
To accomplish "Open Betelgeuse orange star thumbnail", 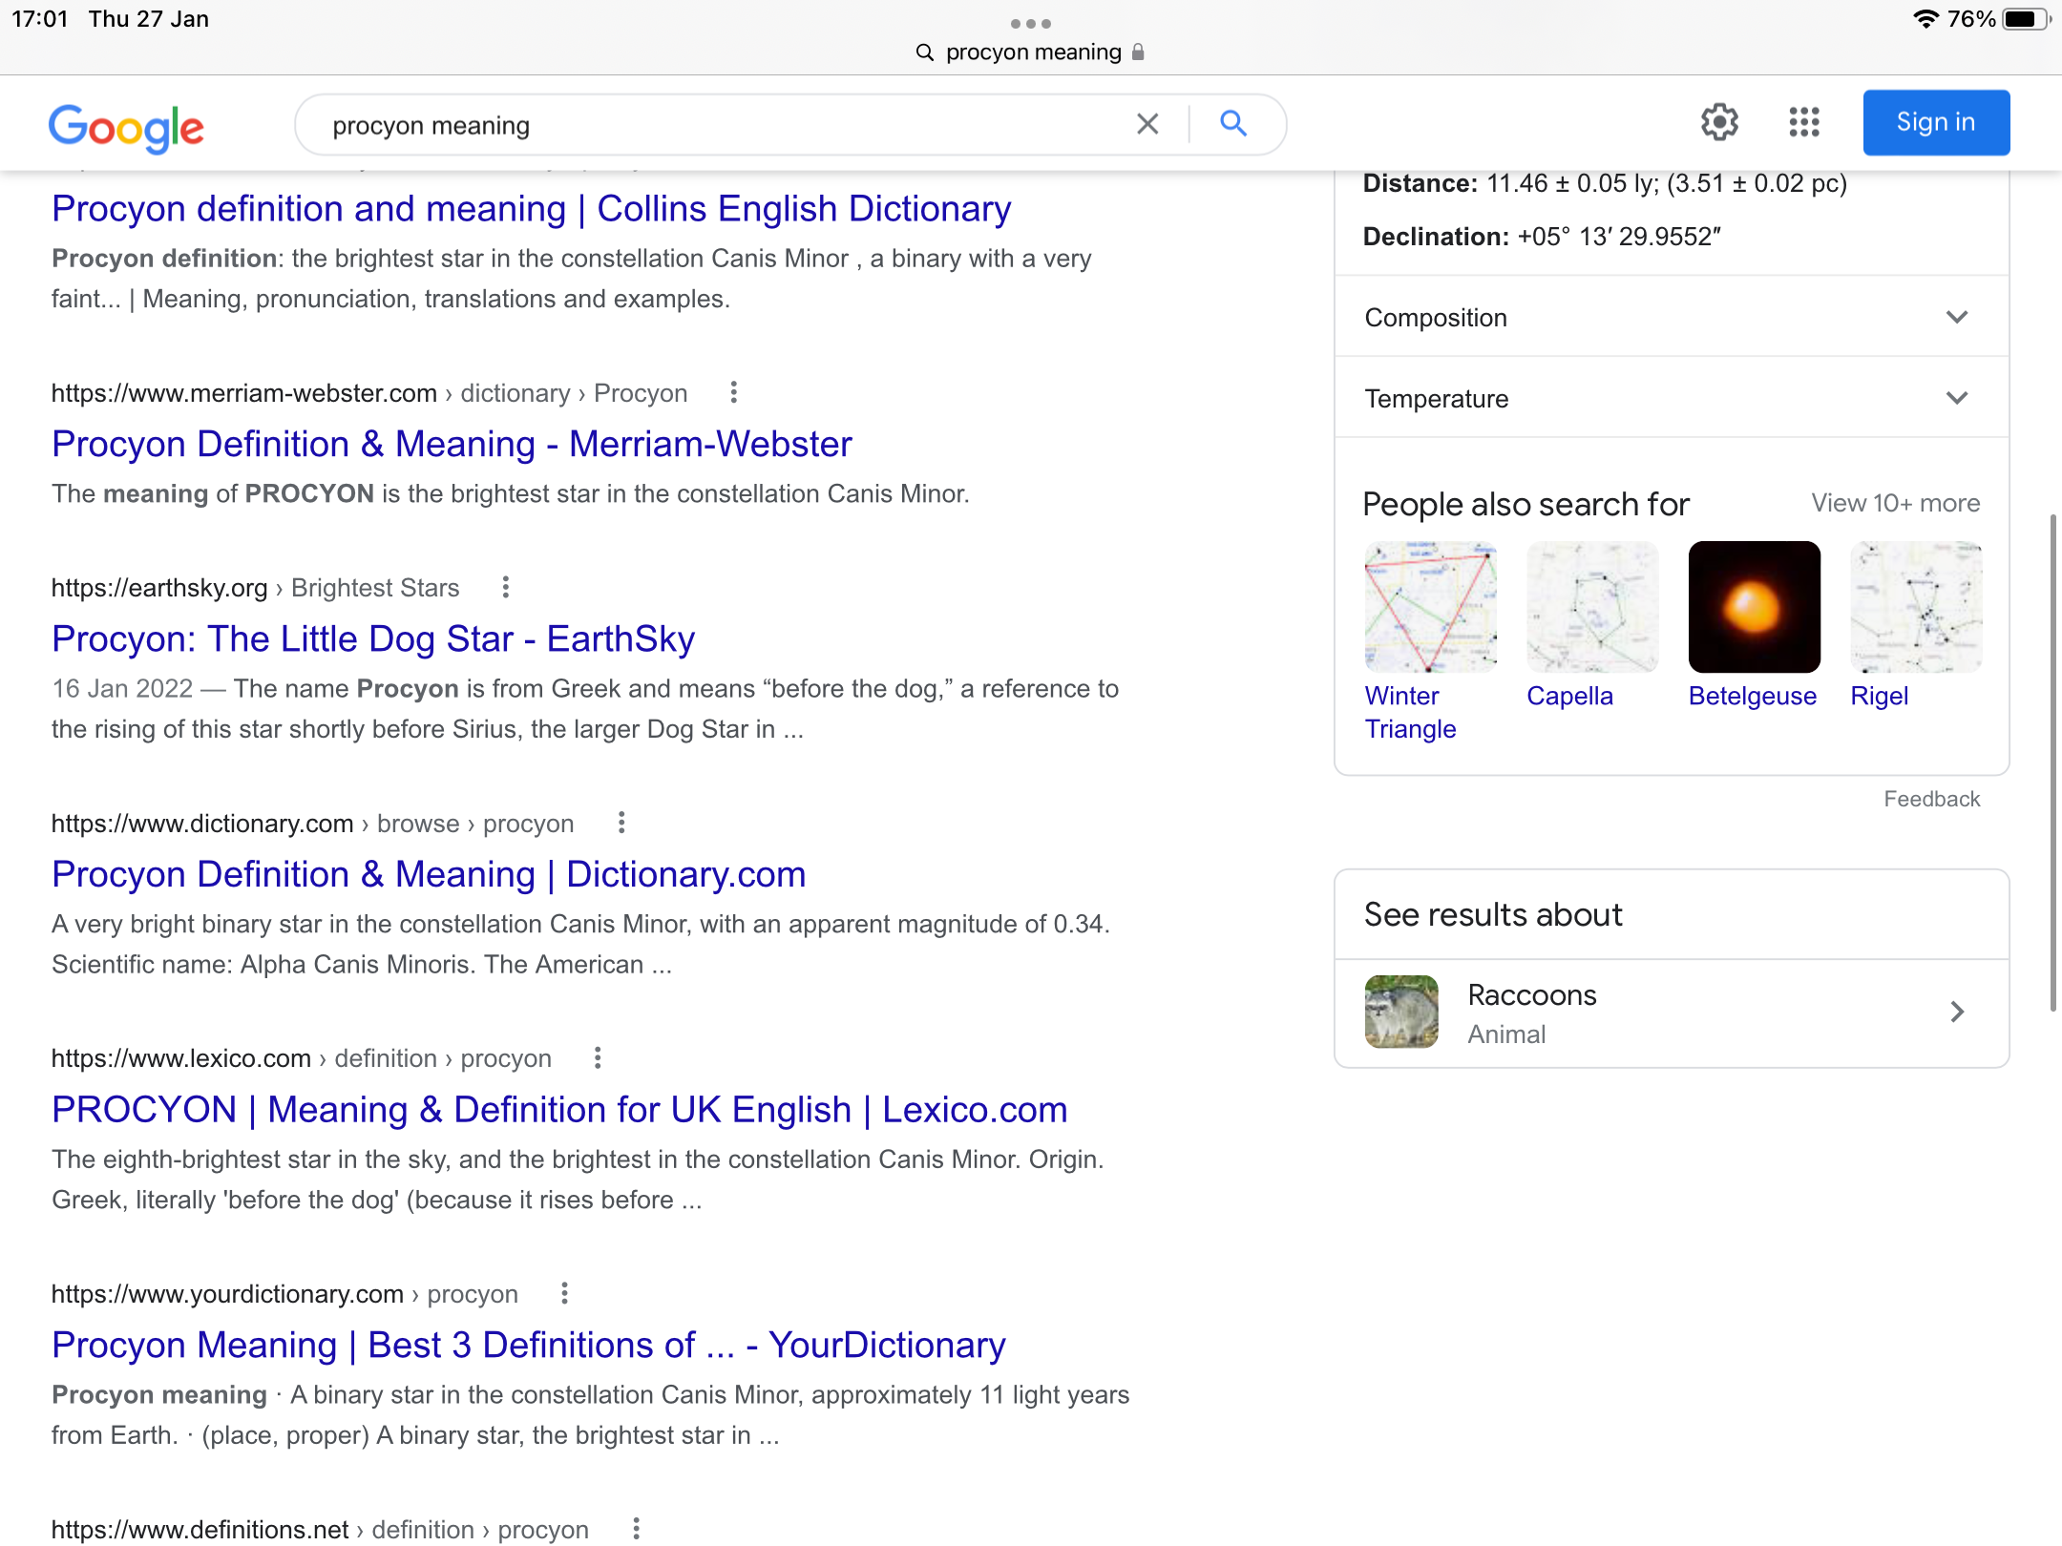I will click(x=1754, y=607).
